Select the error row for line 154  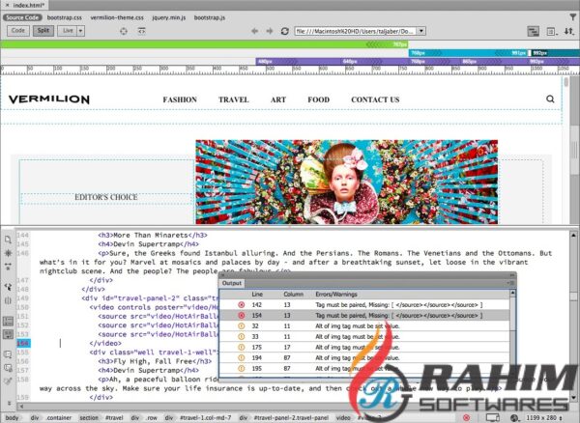(x=364, y=316)
